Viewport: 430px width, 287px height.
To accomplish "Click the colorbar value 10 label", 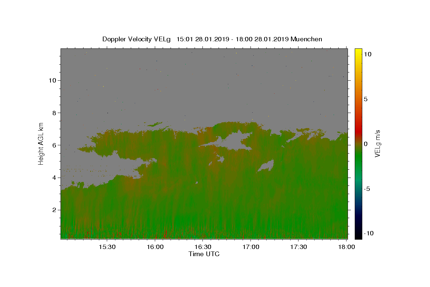I will click(367, 54).
